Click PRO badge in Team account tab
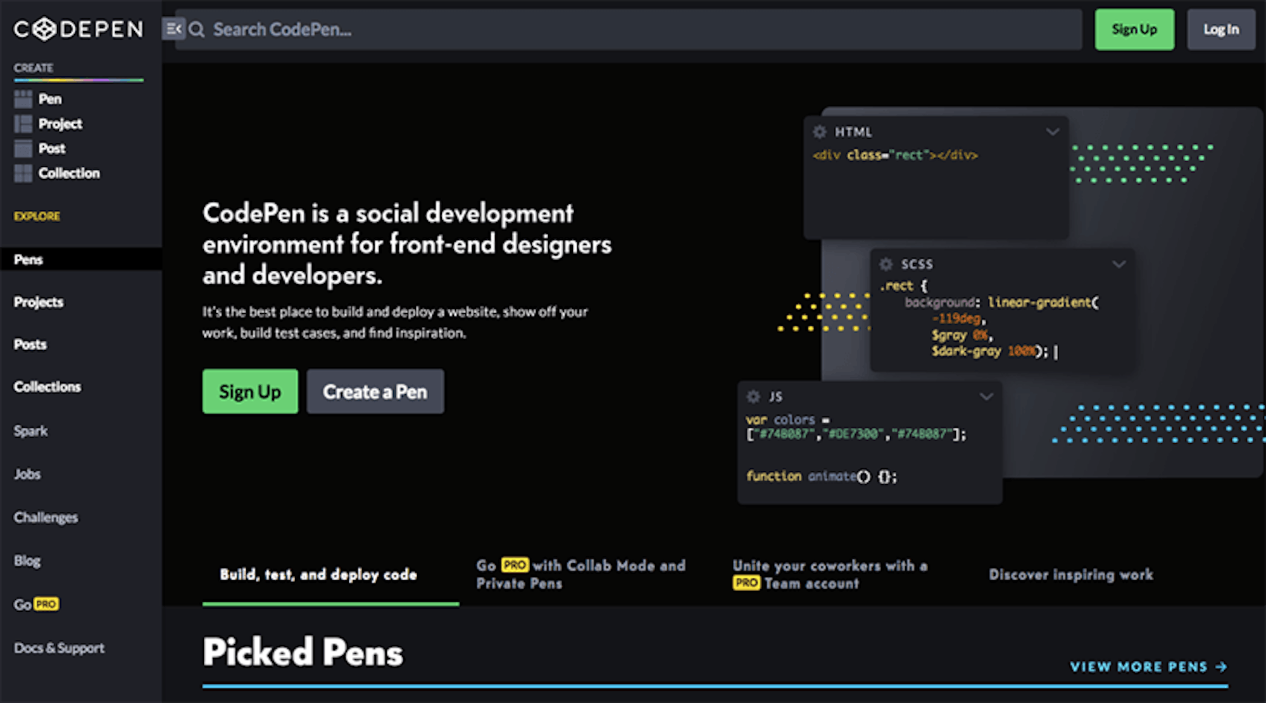The width and height of the screenshot is (1266, 703). (746, 583)
